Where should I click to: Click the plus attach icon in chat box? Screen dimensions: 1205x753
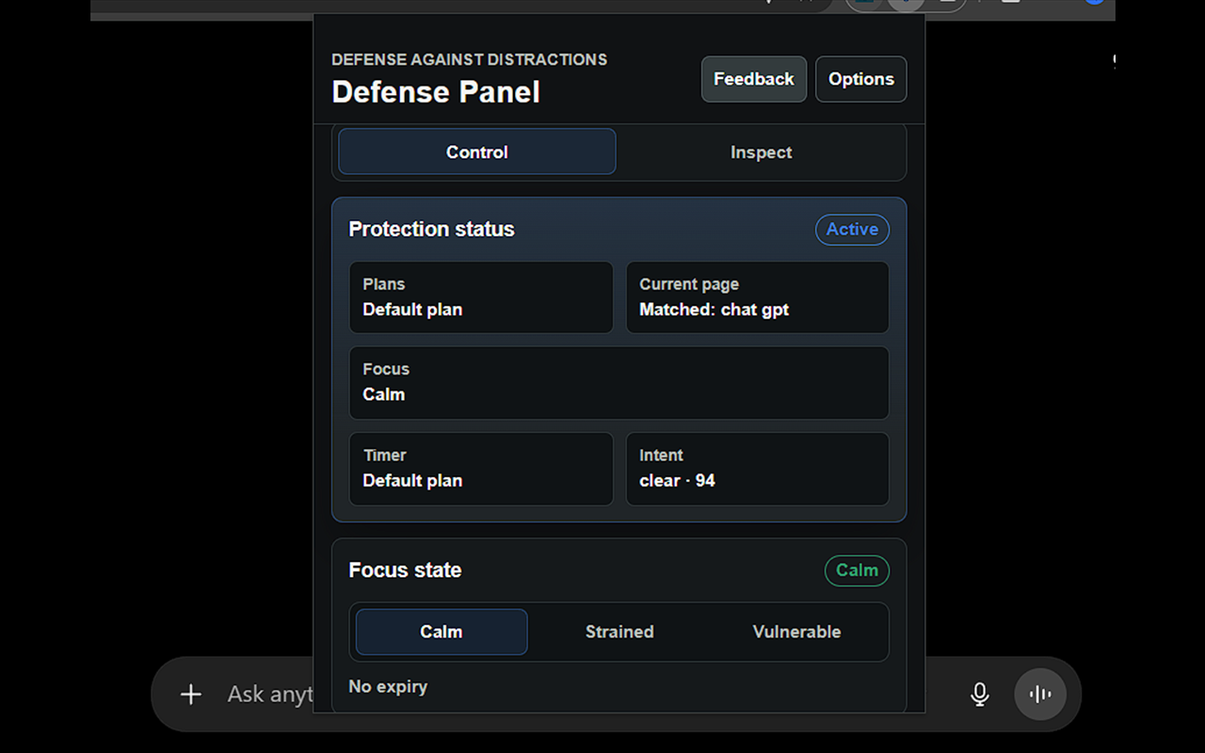(191, 695)
